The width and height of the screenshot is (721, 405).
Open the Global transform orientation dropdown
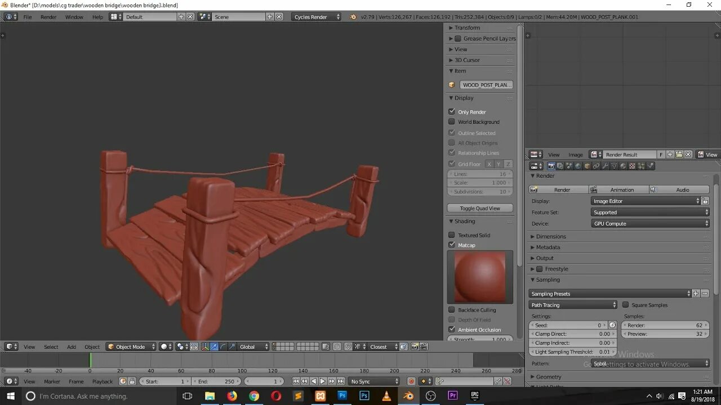coord(252,346)
